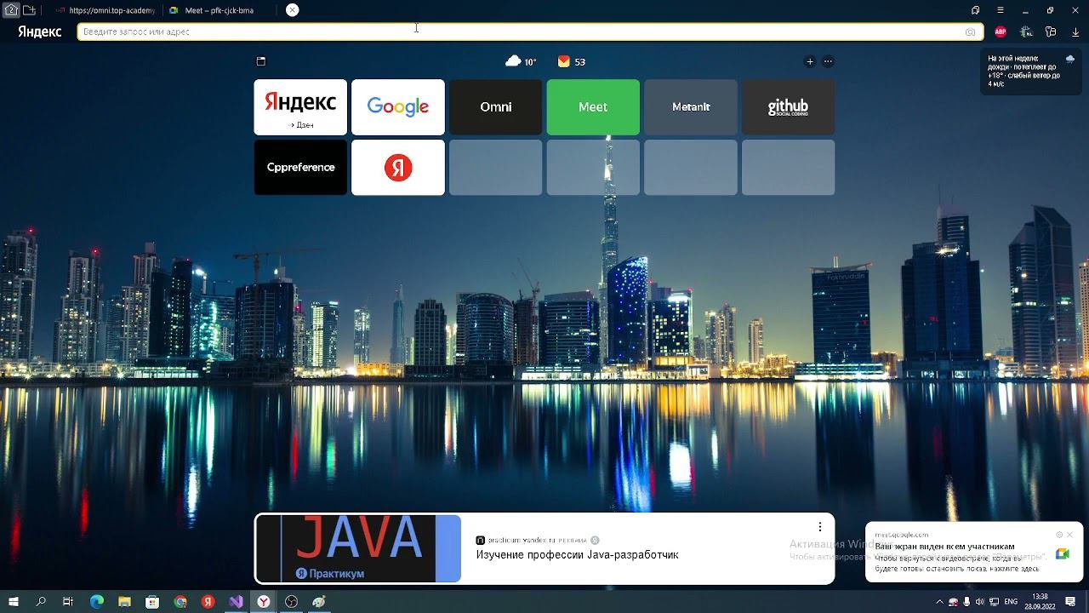The width and height of the screenshot is (1089, 613).
Task: Open the Cppreference tile
Action: tap(300, 168)
